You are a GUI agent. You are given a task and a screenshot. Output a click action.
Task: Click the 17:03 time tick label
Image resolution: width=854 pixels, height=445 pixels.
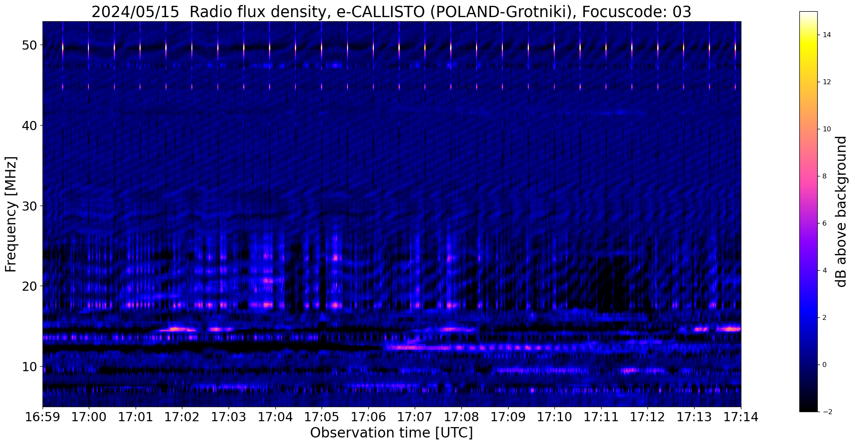229,417
